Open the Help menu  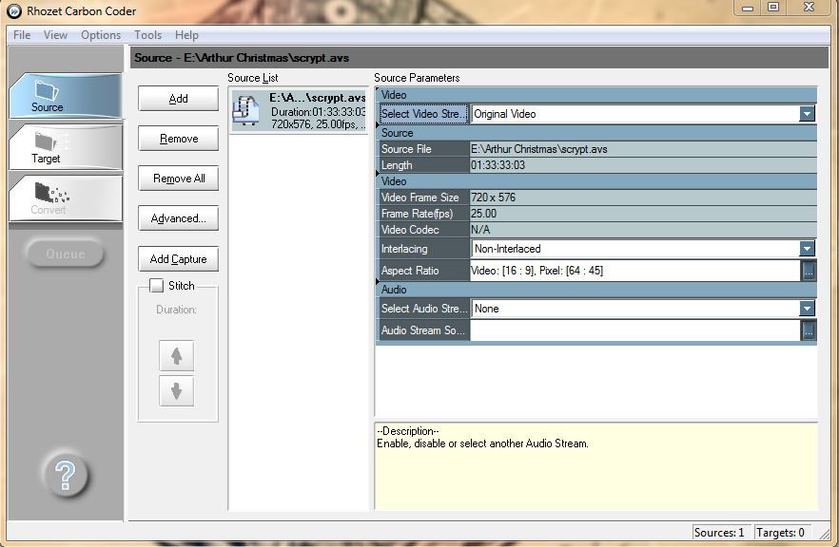coord(186,35)
